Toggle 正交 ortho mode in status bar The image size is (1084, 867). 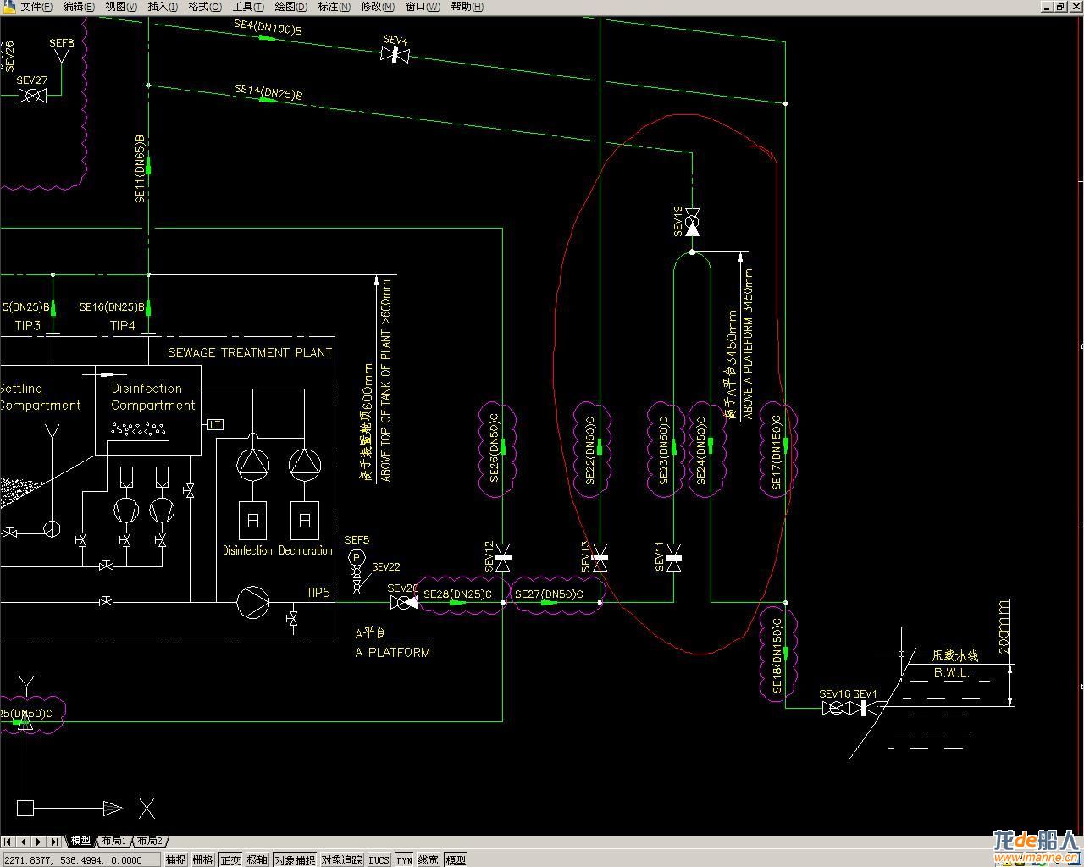click(x=230, y=859)
